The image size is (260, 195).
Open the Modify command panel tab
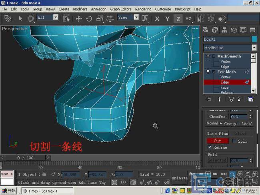click(215, 30)
